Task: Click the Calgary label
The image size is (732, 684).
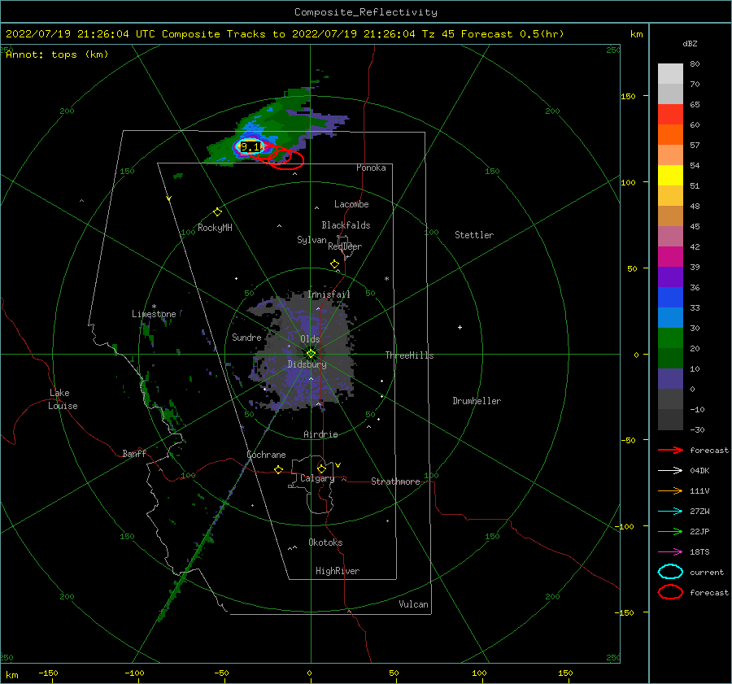Action: [317, 478]
